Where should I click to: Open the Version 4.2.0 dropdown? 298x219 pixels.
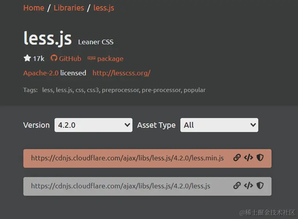(x=93, y=125)
